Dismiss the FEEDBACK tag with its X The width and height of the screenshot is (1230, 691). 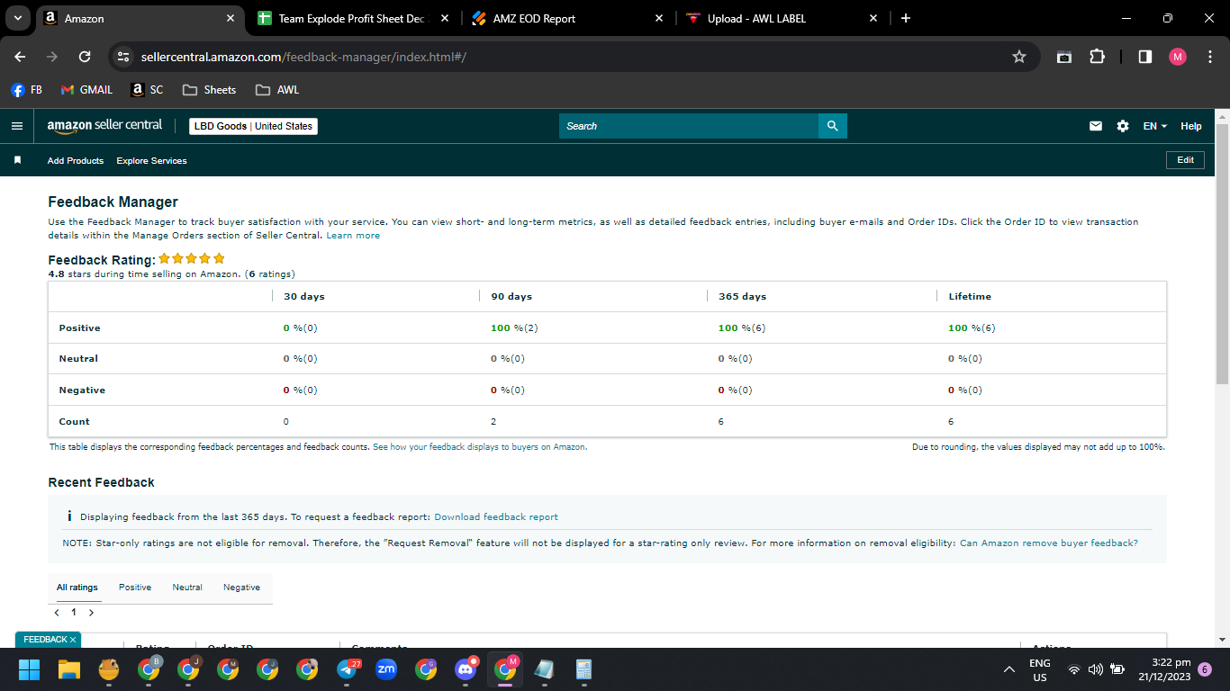coord(73,640)
